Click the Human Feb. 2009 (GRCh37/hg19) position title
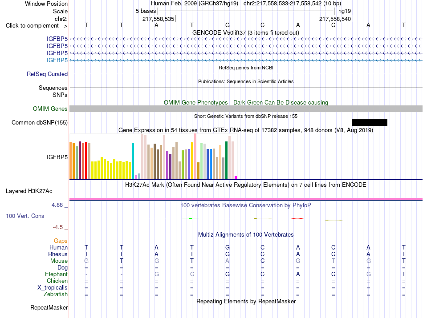 coord(195,4)
